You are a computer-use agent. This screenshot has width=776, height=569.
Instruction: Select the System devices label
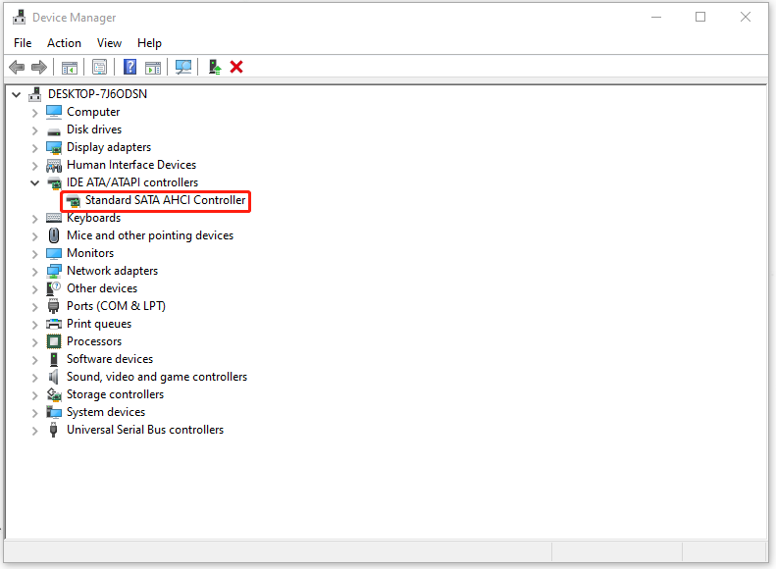(106, 412)
